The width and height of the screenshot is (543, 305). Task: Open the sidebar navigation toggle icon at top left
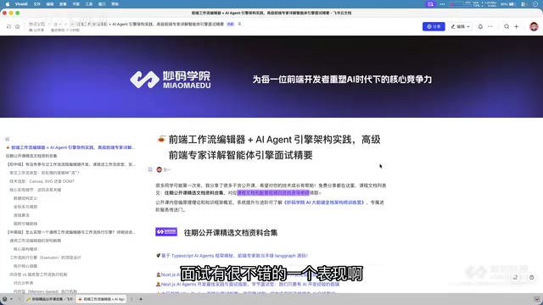click(x=9, y=26)
